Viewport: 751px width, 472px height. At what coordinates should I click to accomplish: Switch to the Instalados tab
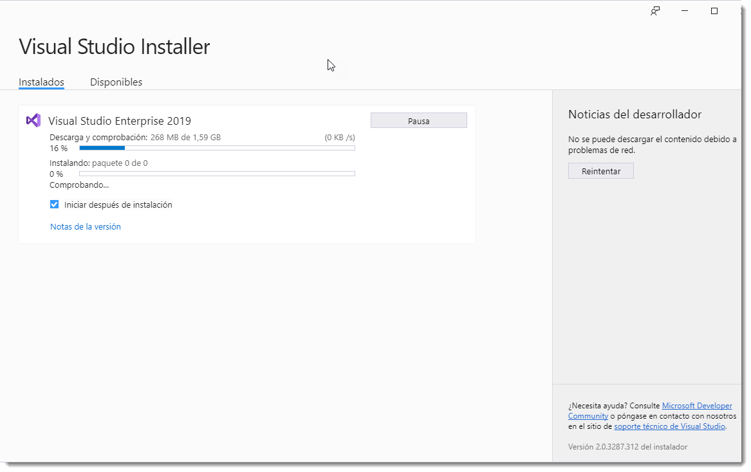(41, 82)
